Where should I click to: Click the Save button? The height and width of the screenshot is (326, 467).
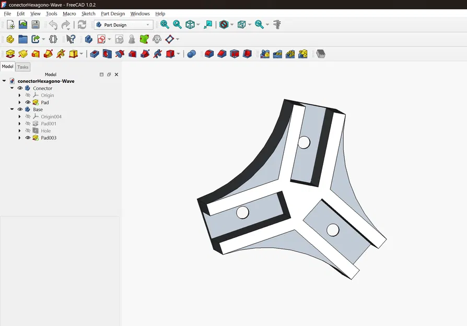coord(36,24)
